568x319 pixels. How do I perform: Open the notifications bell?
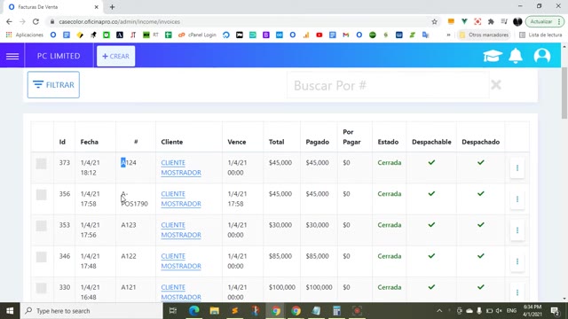[x=516, y=56]
